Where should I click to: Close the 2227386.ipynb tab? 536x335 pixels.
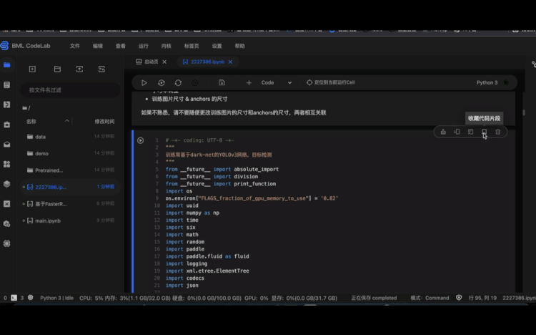230,62
